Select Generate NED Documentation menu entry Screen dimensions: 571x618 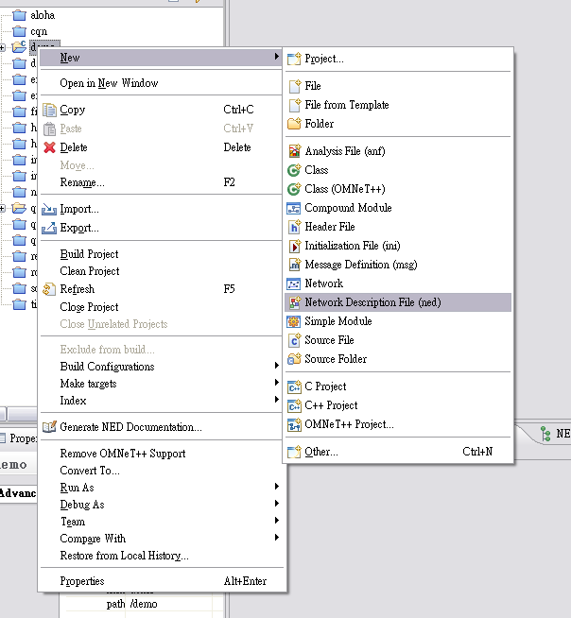130,427
